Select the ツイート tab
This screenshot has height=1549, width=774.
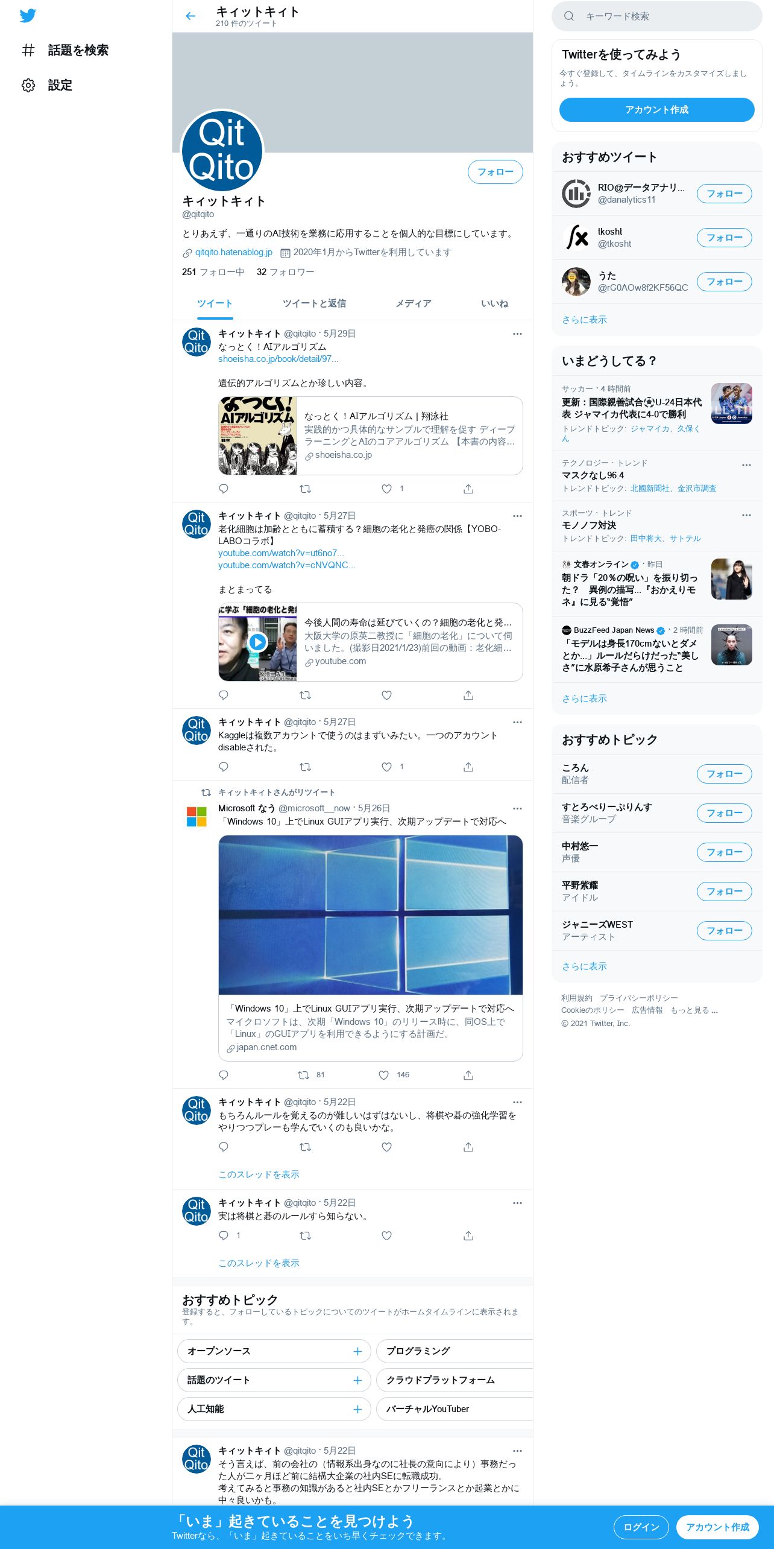(x=215, y=303)
